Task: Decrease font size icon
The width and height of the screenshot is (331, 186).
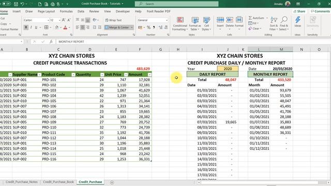Action: click(69, 20)
